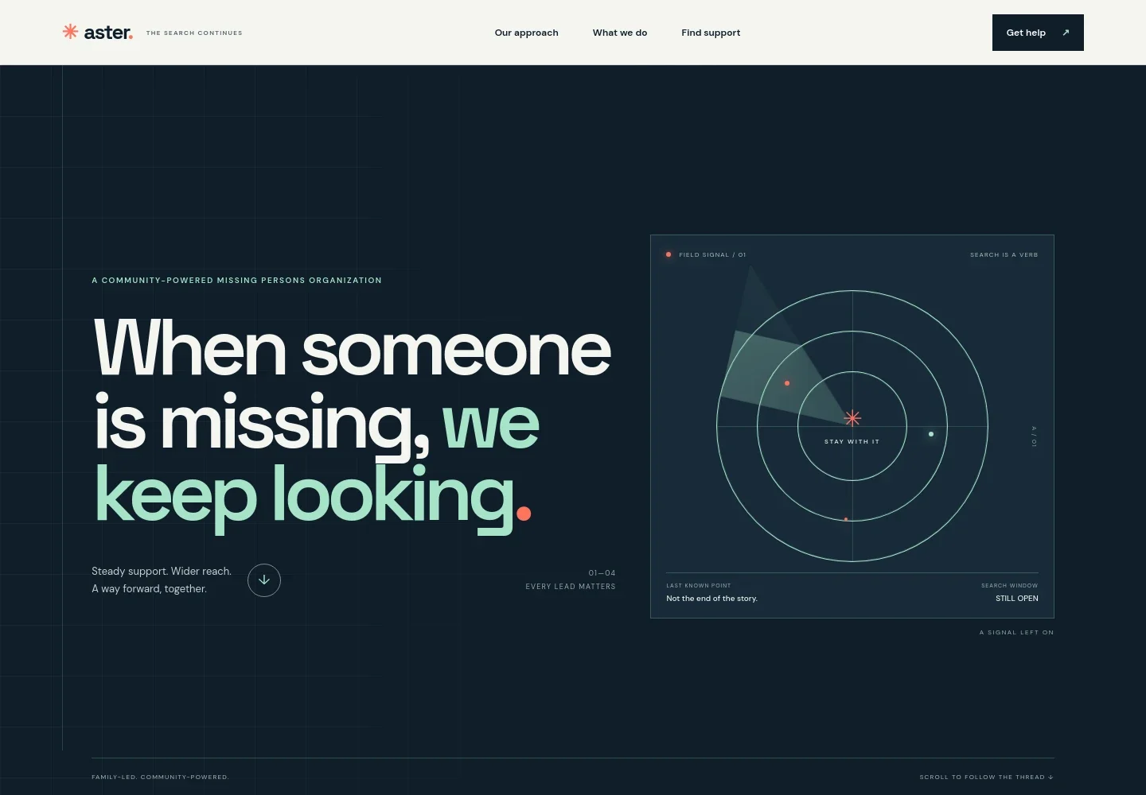Click the 'LAST KNOWN POINT' label

click(698, 586)
